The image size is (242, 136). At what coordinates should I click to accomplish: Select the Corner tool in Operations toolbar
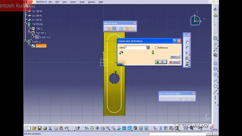(187, 42)
